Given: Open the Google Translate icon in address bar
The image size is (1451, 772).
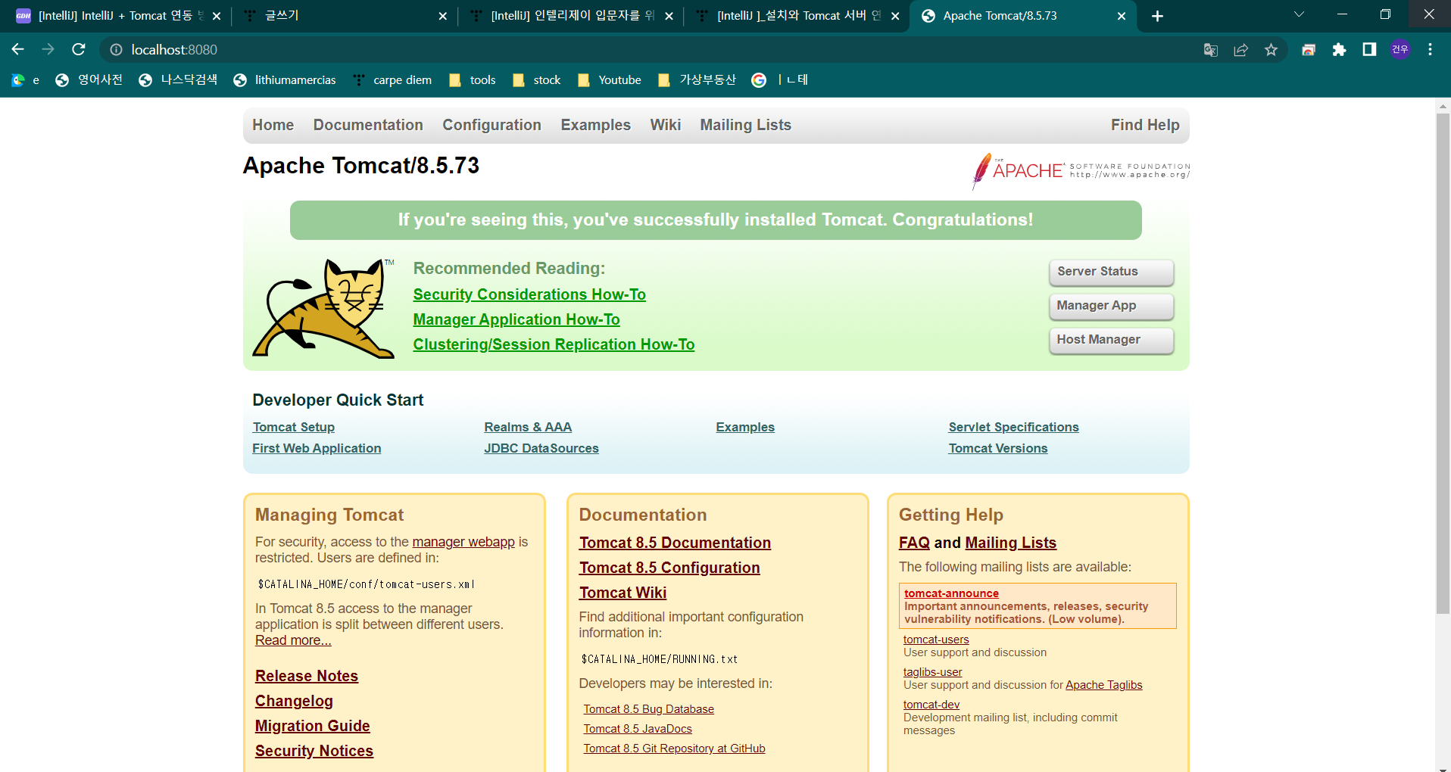Looking at the screenshot, I should [1211, 50].
